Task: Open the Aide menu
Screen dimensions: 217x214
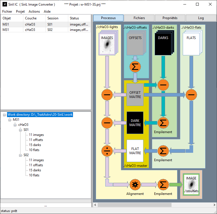Action: [47, 12]
